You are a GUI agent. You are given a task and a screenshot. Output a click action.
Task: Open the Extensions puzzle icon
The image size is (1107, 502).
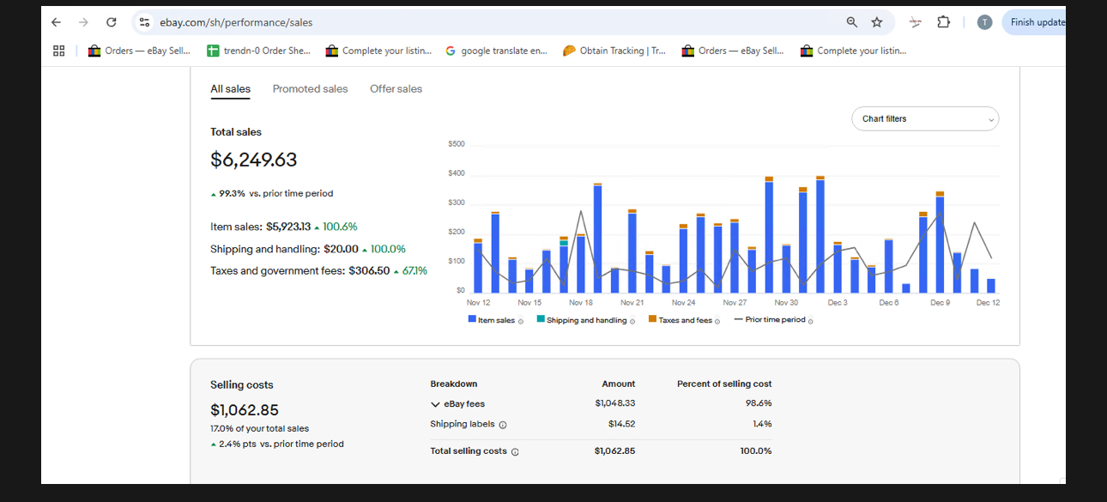(x=943, y=22)
